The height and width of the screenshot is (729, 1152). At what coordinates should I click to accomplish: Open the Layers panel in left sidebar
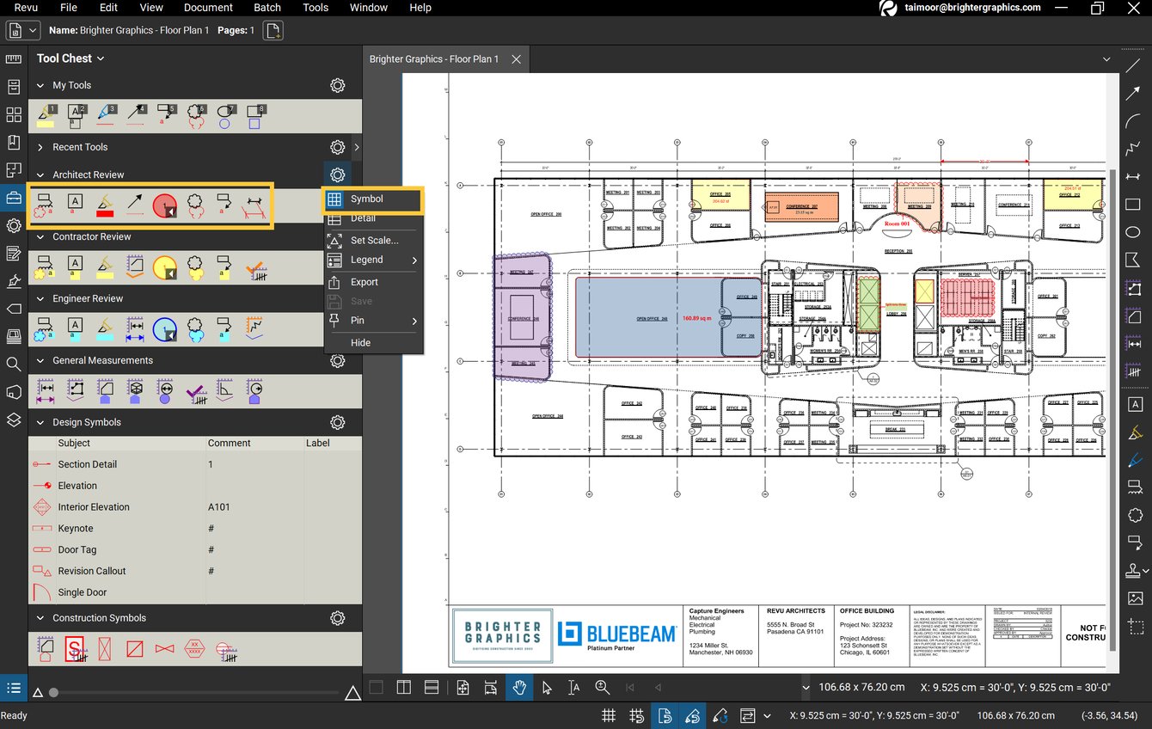point(14,420)
